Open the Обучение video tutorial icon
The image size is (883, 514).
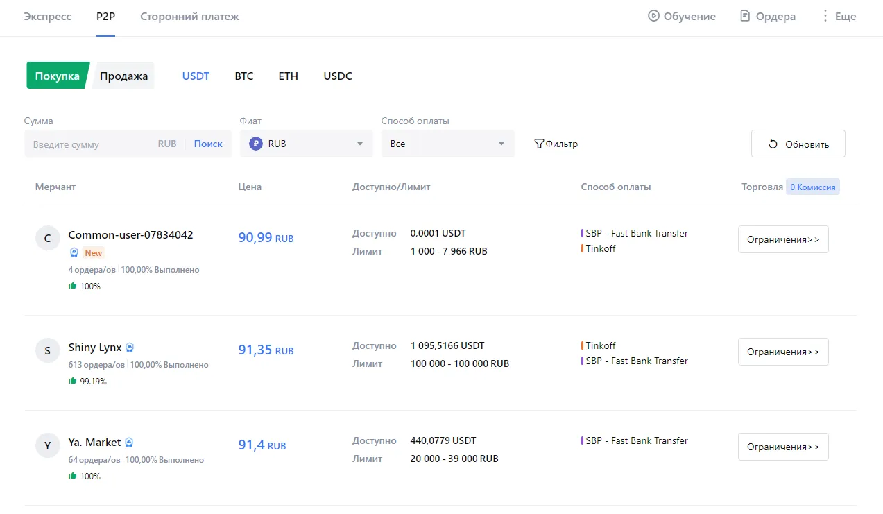point(653,16)
